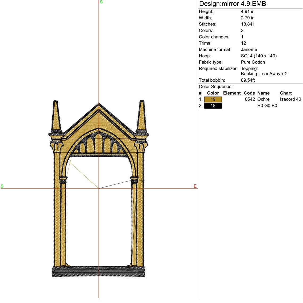Click the Chart column header
This screenshot has width=303, height=303.
pyautogui.click(x=285, y=93)
